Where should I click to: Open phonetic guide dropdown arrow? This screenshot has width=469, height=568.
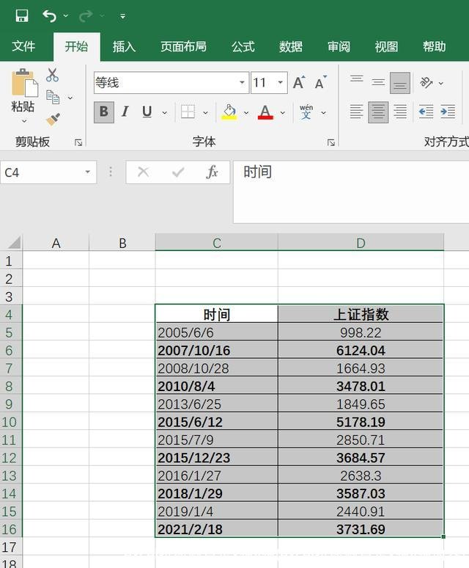(x=324, y=113)
